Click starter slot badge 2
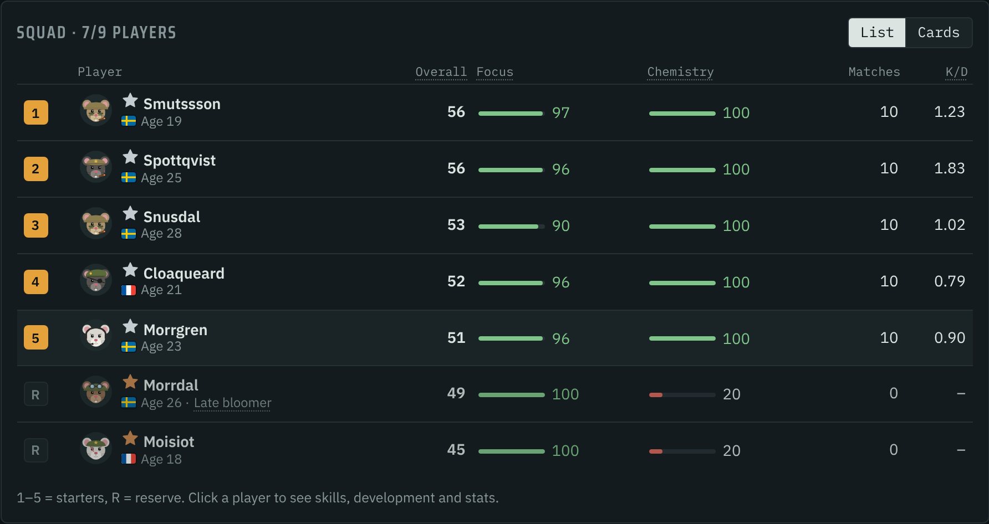Screen dimensions: 989x524 coord(36,169)
